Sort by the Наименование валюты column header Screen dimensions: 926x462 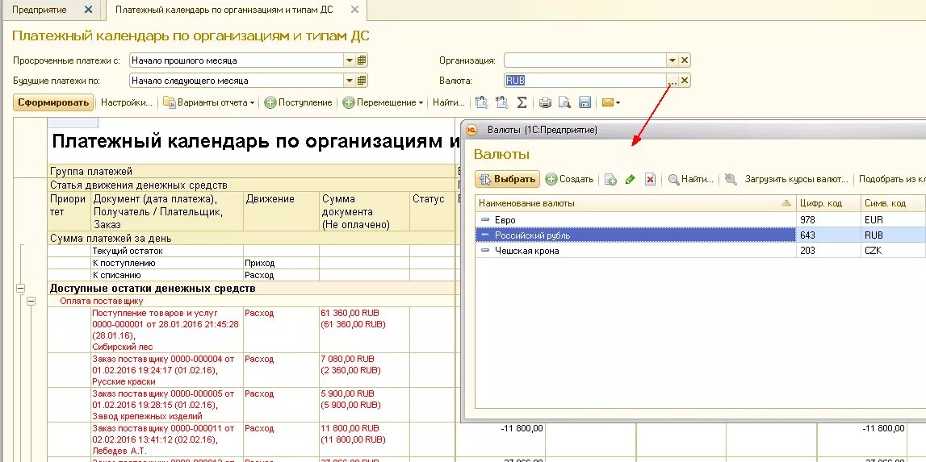(636, 203)
